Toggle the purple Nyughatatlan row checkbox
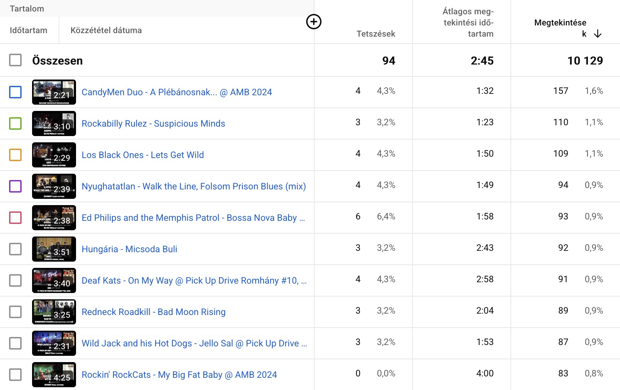 coord(15,186)
